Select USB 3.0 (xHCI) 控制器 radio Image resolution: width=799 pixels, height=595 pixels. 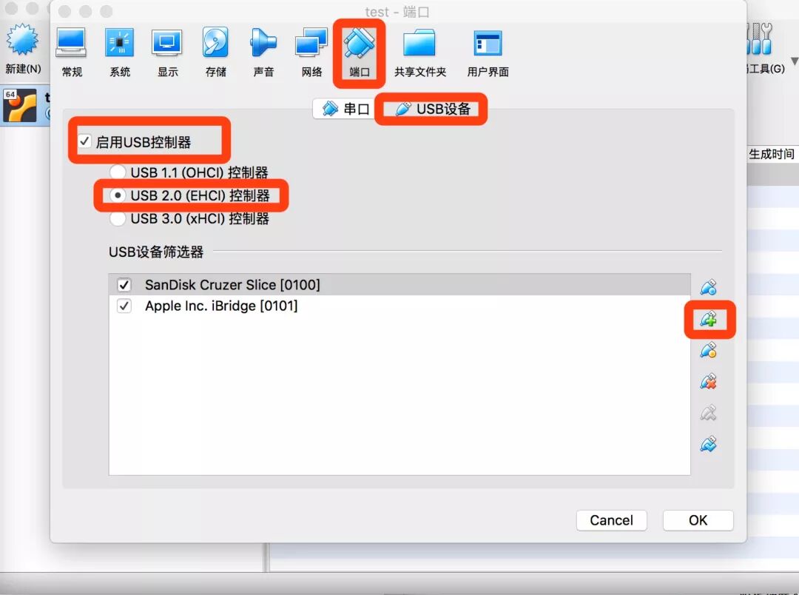[118, 218]
